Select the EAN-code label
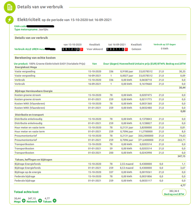Viewport: 193px width, 207px height. (20, 26)
